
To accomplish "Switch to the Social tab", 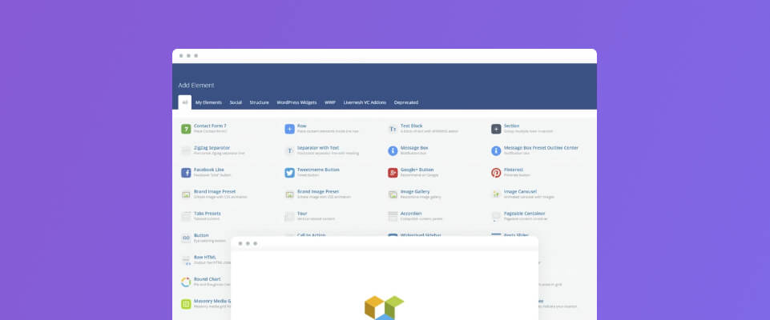I will coord(236,102).
